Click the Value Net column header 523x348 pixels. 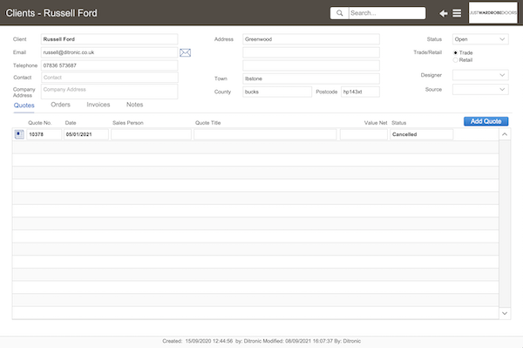[x=376, y=123]
